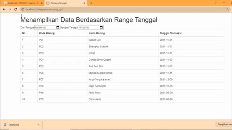View site information icon in address bar

[22, 9]
